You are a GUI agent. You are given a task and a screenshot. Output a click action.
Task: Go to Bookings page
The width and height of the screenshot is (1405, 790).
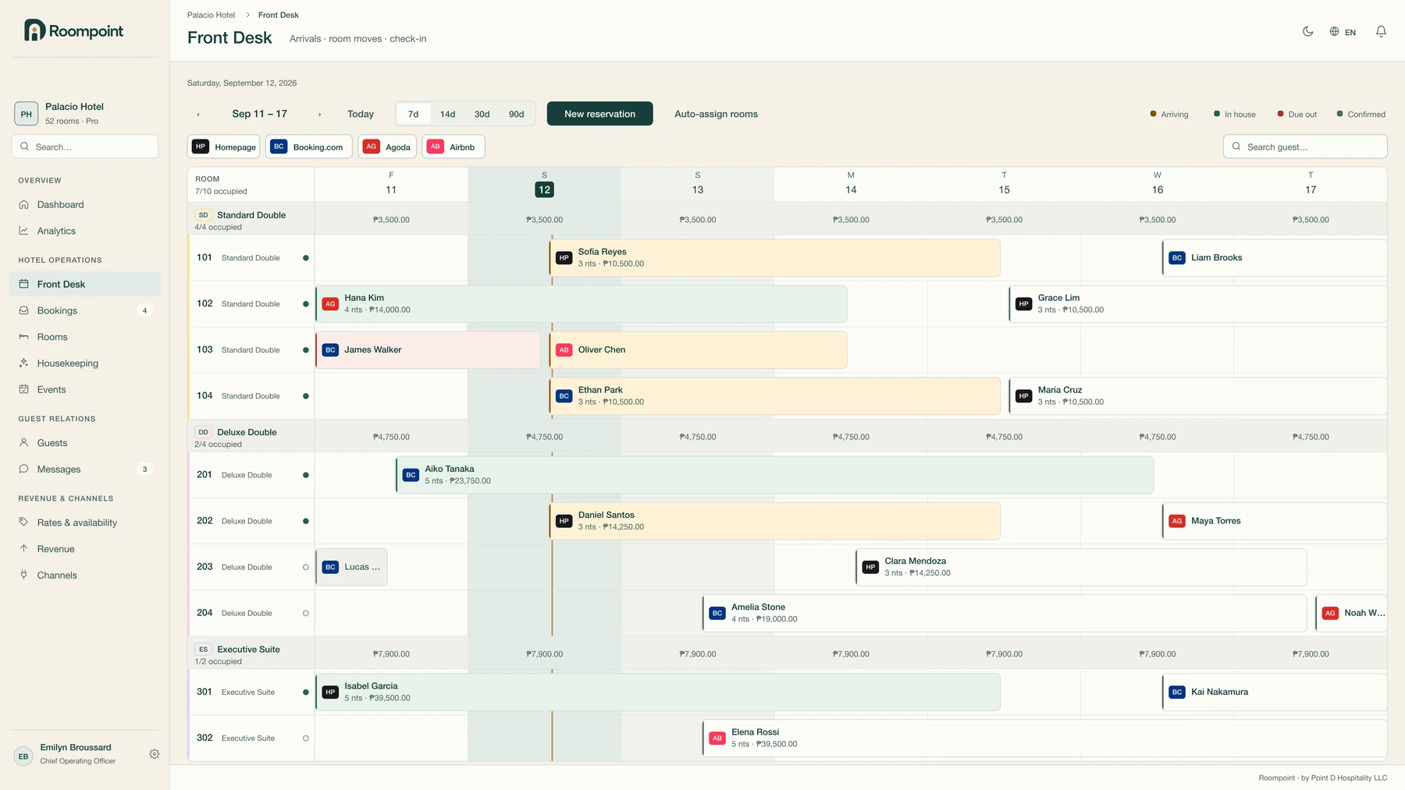[85, 310]
